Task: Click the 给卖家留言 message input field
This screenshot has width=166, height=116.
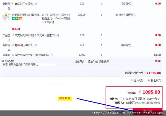Action: click(x=29, y=65)
